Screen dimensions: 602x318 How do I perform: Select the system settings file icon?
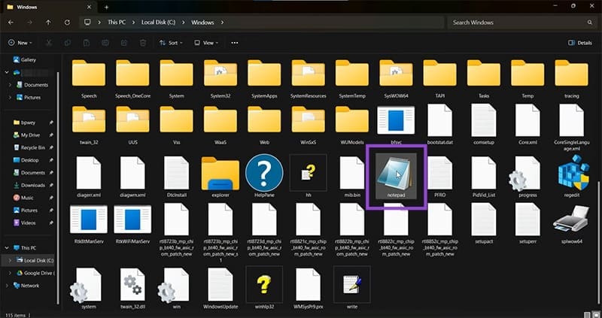click(x=86, y=285)
